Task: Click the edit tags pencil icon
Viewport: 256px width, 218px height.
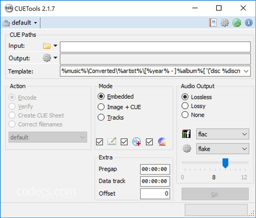Action: pyautogui.click(x=112, y=142)
